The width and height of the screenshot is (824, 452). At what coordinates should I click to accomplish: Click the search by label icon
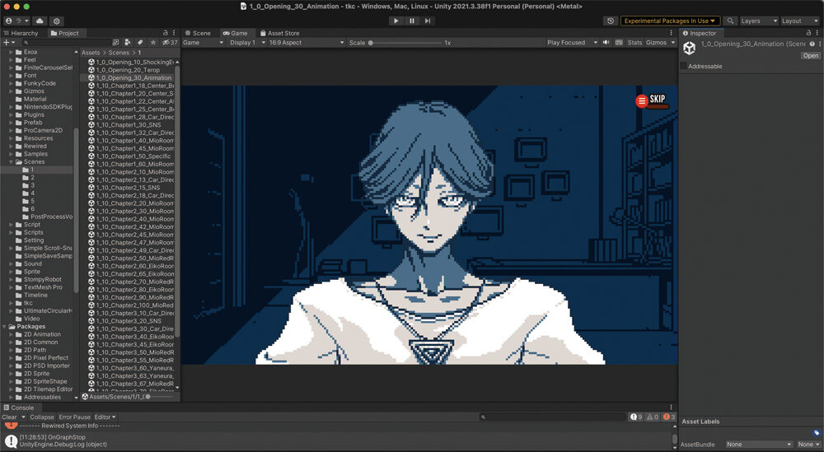(x=140, y=43)
